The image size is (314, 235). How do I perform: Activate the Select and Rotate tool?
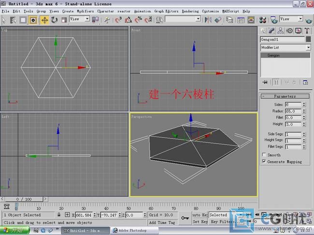[54, 20]
